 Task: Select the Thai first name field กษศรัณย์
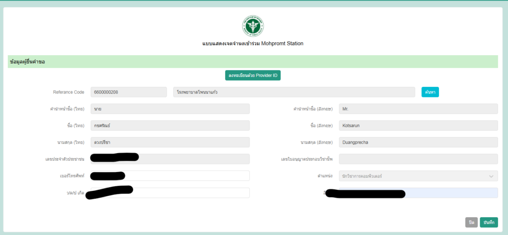[x=170, y=126]
